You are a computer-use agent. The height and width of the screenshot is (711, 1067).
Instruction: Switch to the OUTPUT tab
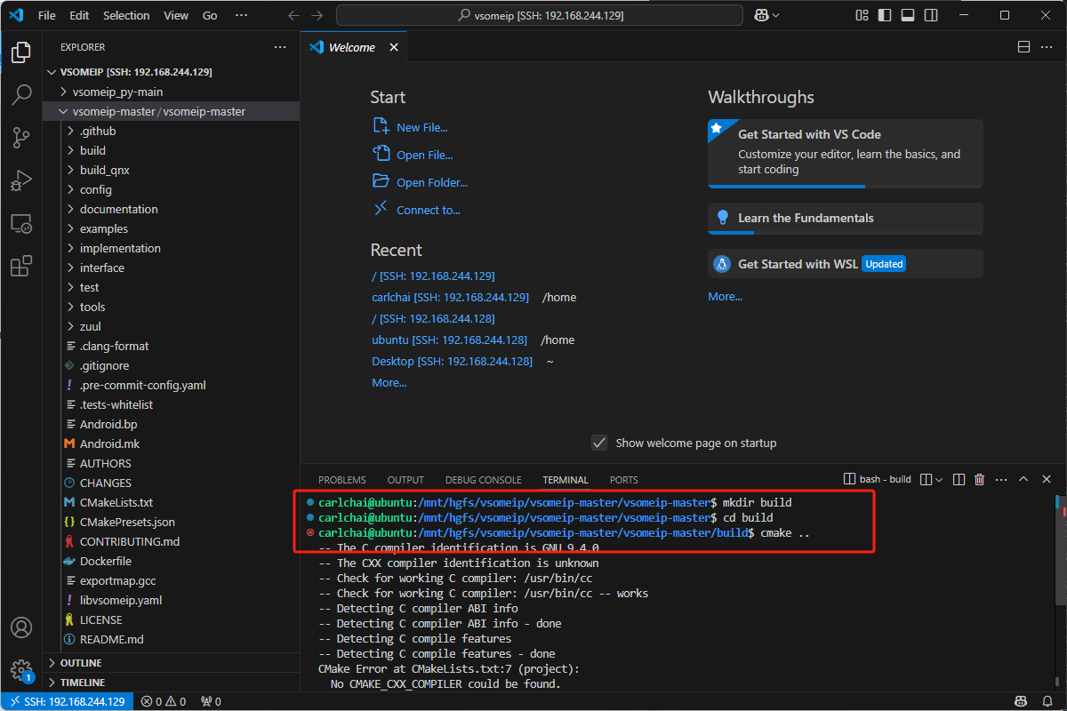(x=405, y=480)
